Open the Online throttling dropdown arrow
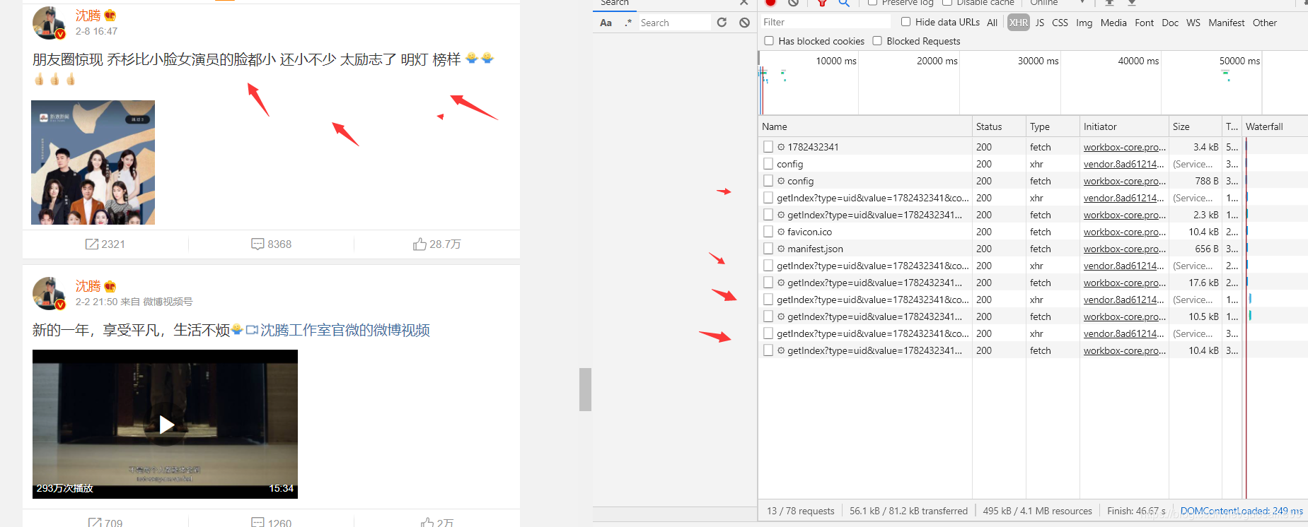 (x=1082, y=3)
